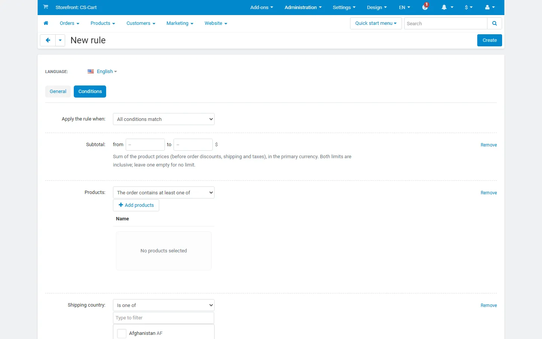Open the Administration menu
This screenshot has height=339, width=542.
click(x=303, y=7)
